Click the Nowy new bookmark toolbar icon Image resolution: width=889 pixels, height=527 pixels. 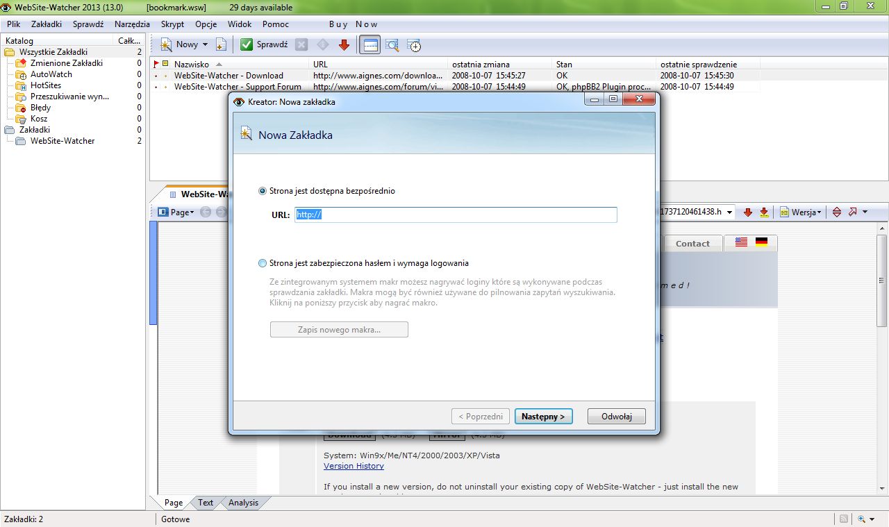(167, 44)
